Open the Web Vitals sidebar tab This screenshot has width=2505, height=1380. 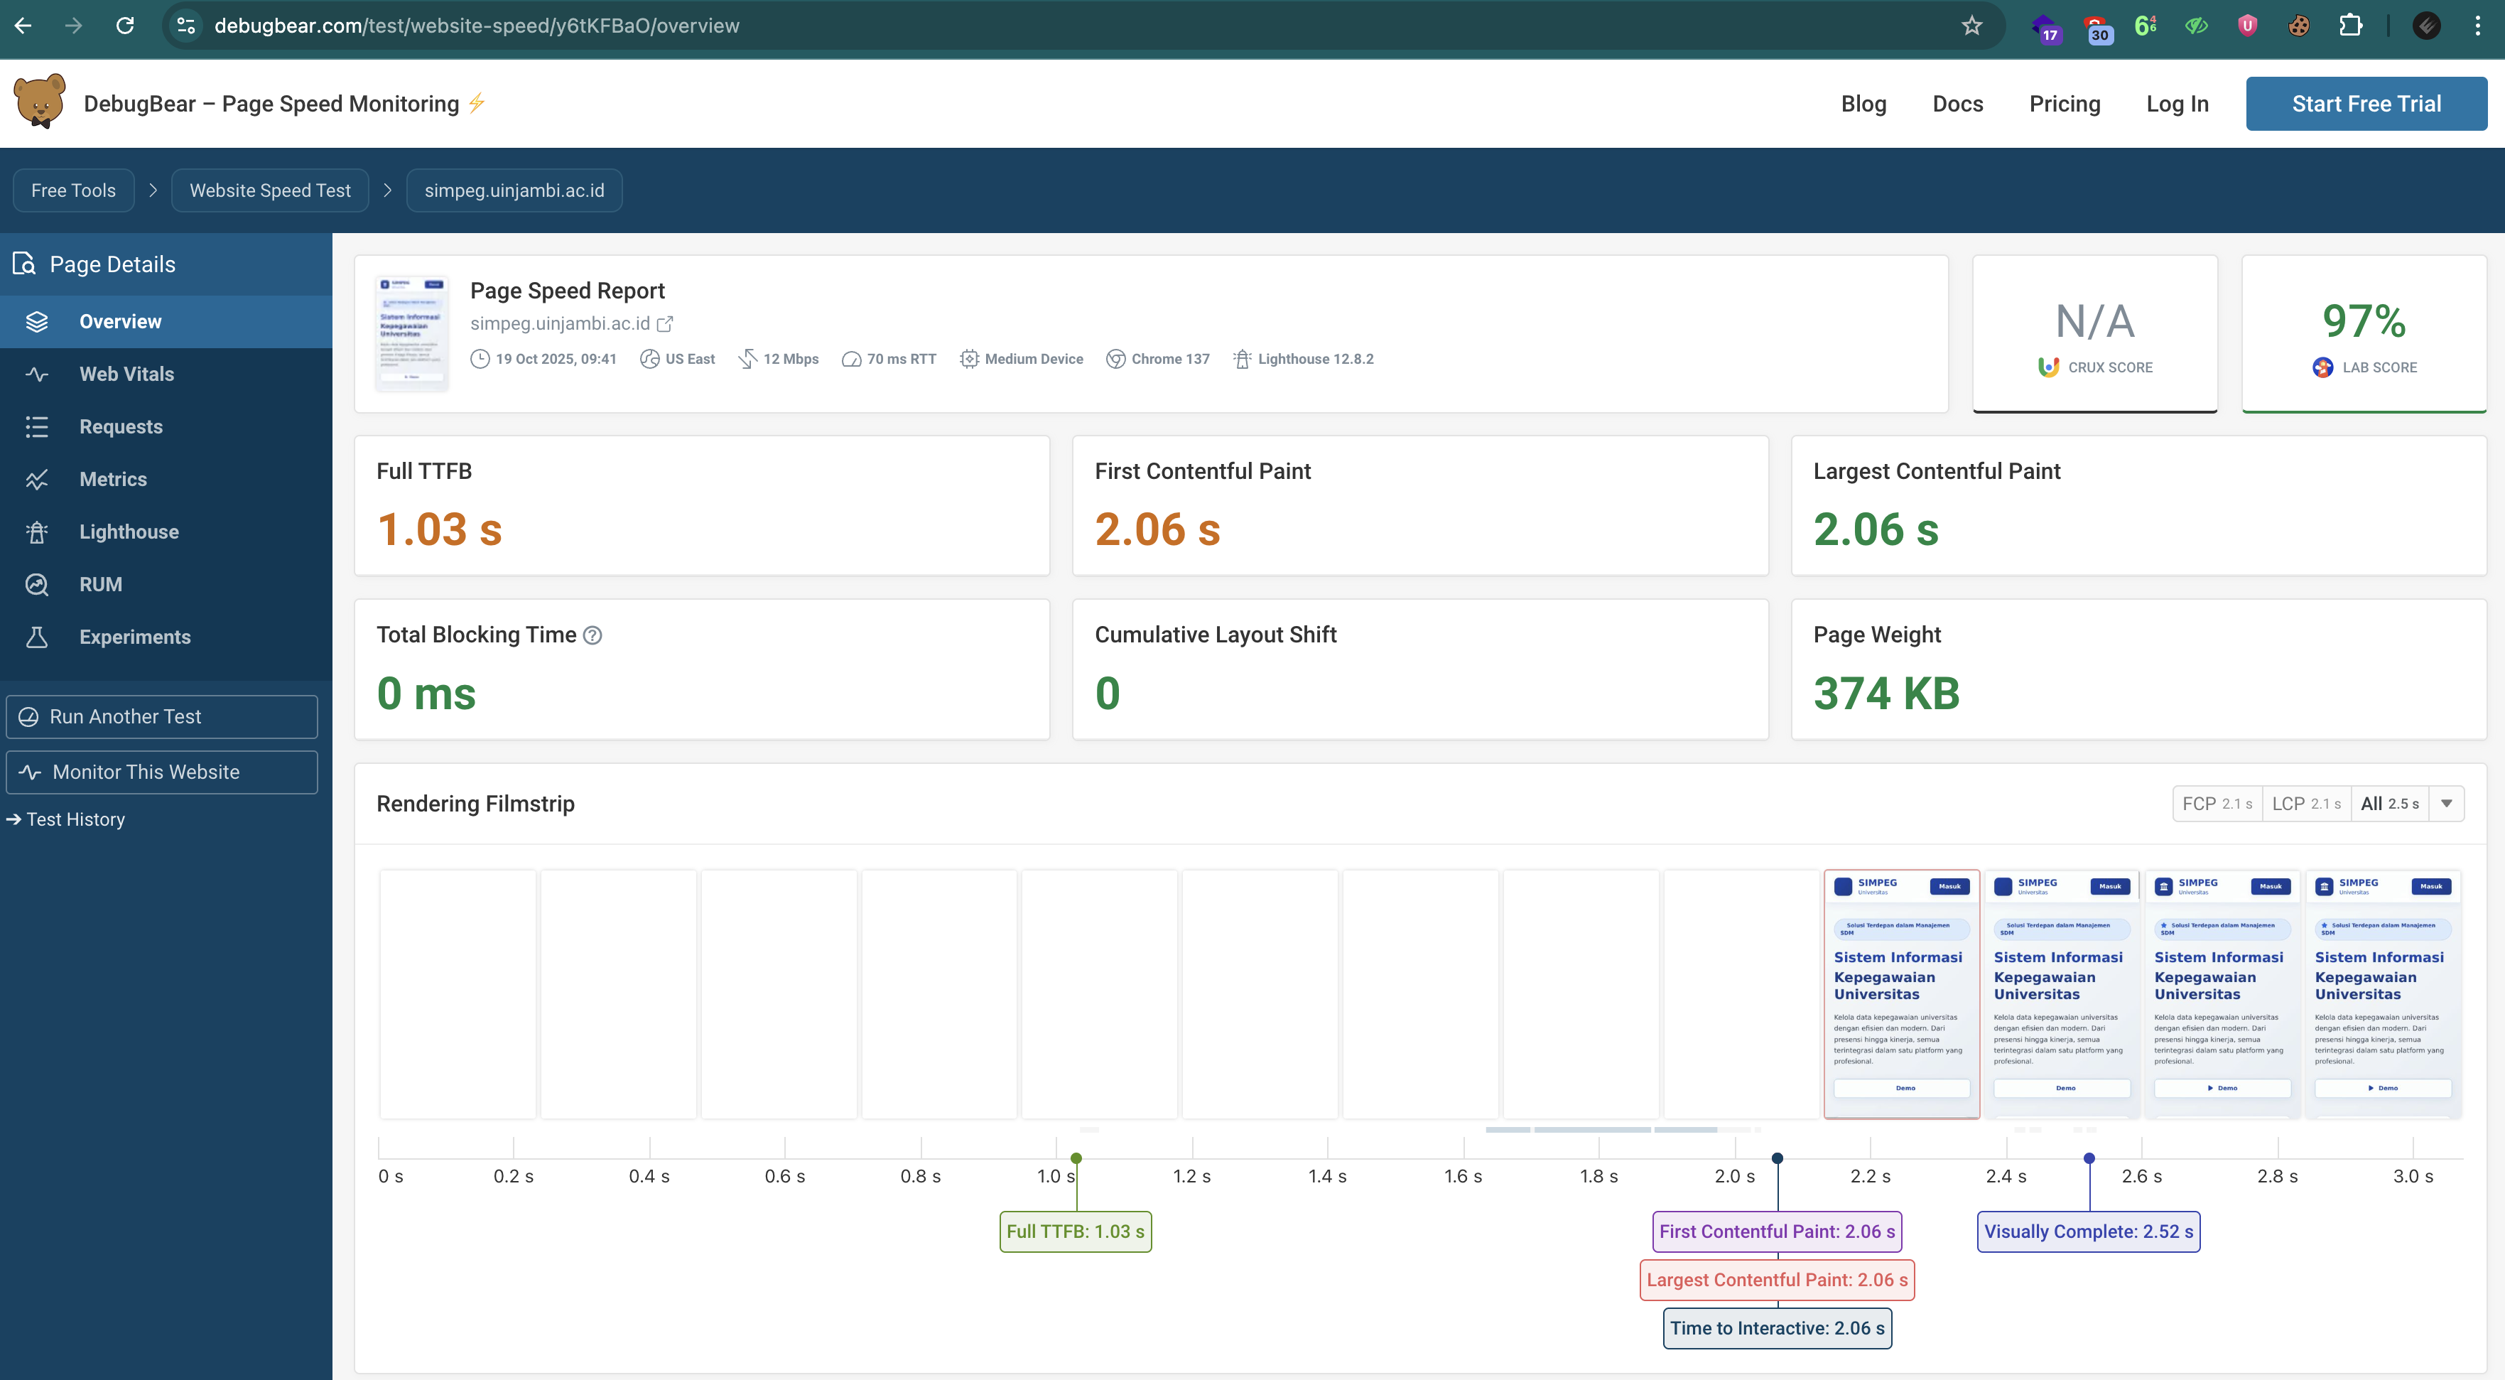coord(126,374)
